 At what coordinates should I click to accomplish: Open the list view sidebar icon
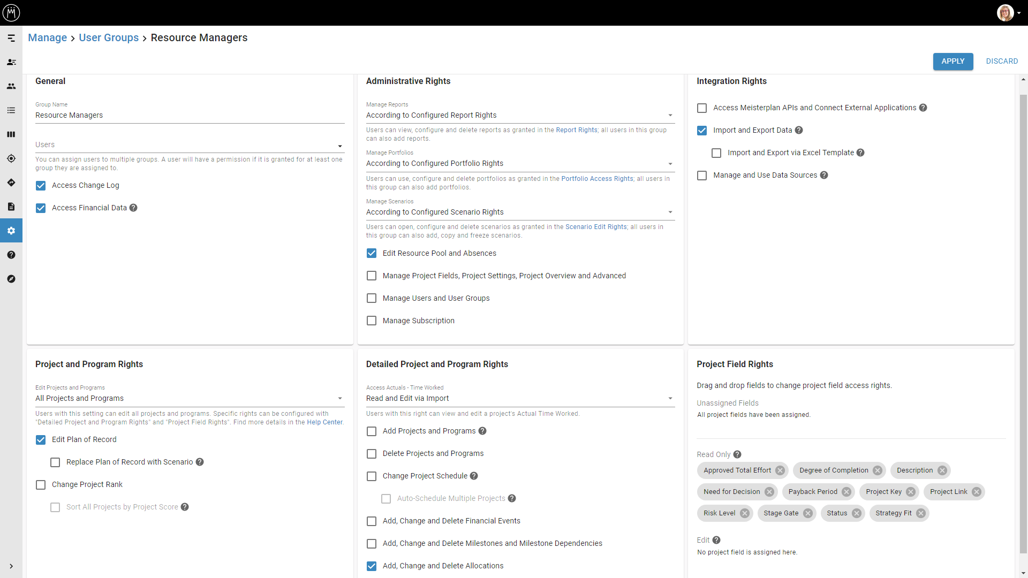(11, 110)
